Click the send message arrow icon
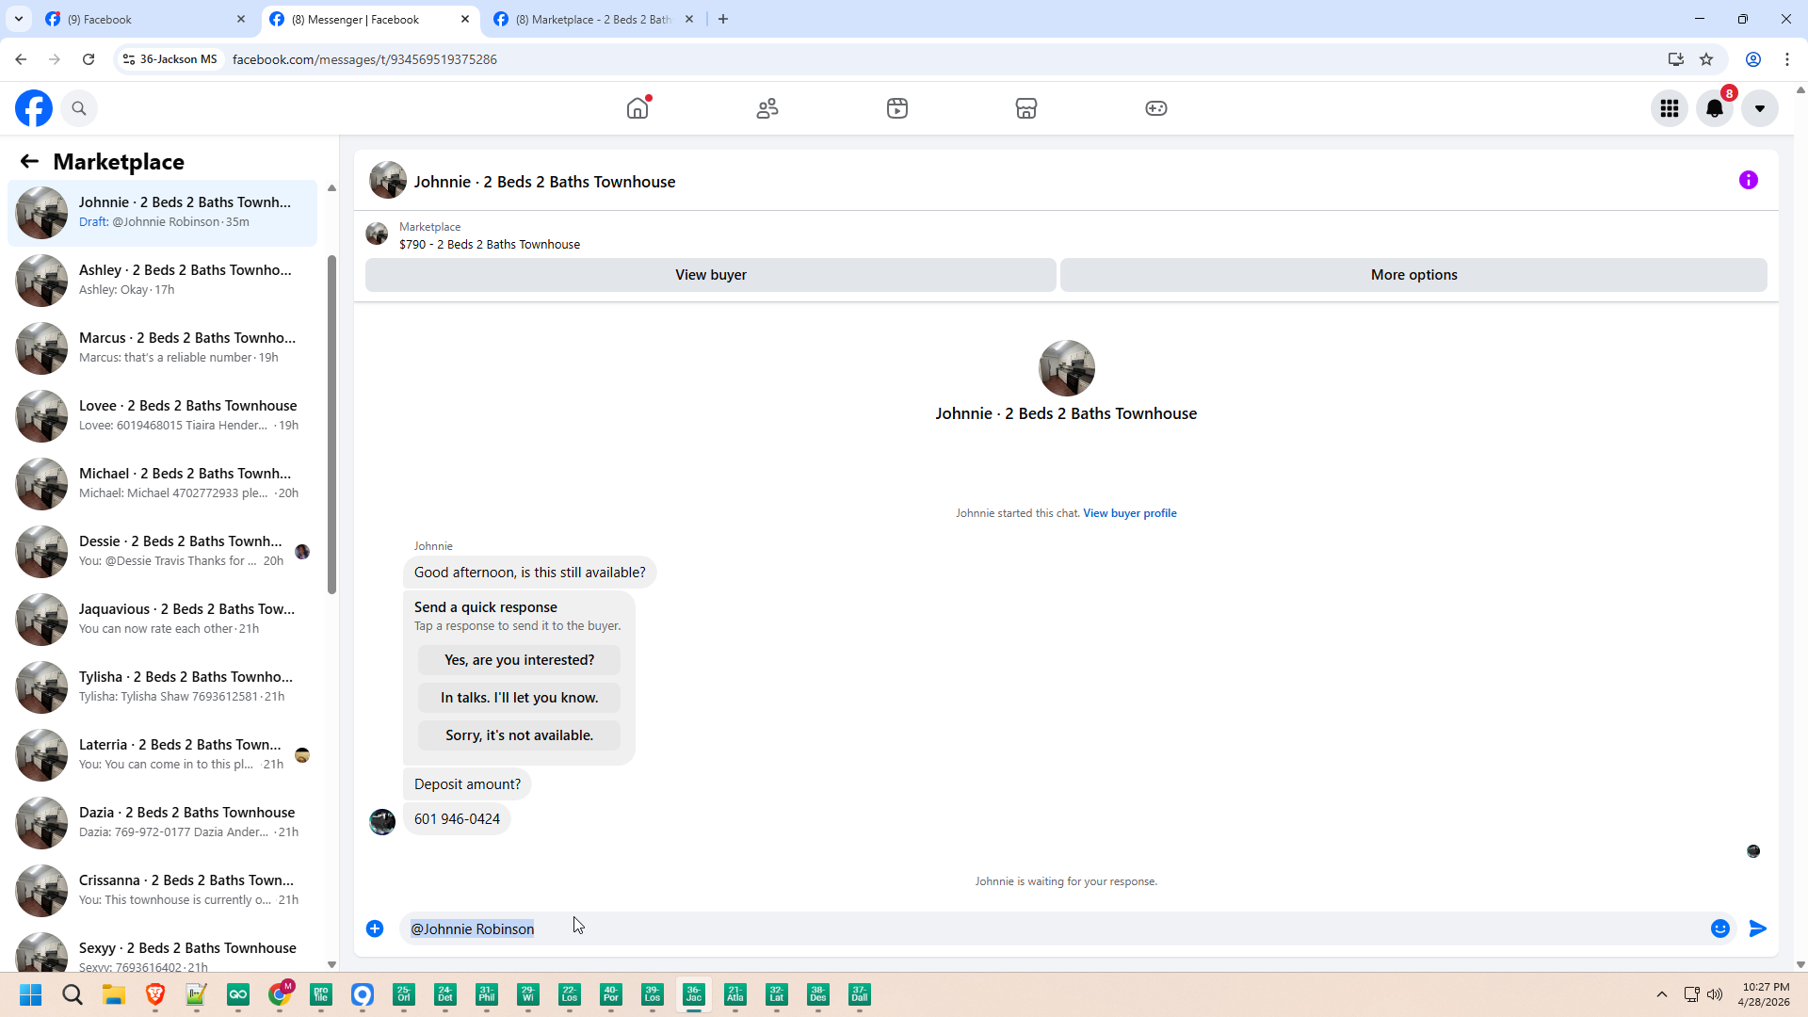 tap(1757, 928)
